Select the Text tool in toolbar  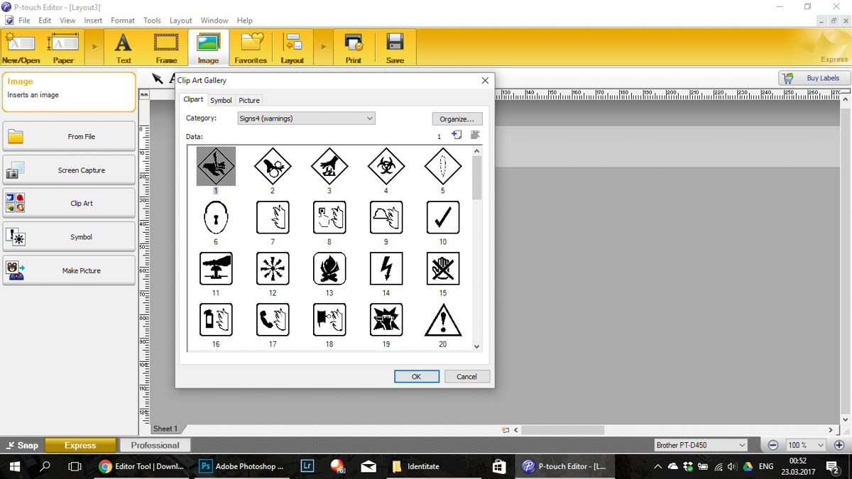pyautogui.click(x=124, y=48)
